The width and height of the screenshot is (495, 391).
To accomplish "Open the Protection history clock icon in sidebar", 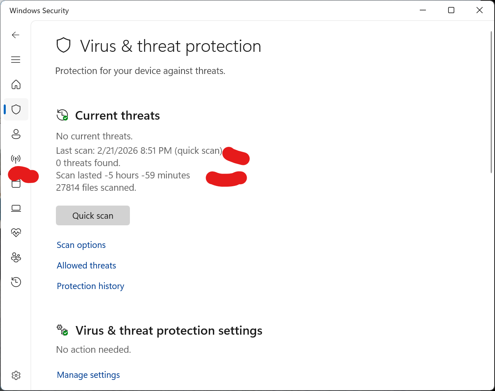I will [16, 282].
